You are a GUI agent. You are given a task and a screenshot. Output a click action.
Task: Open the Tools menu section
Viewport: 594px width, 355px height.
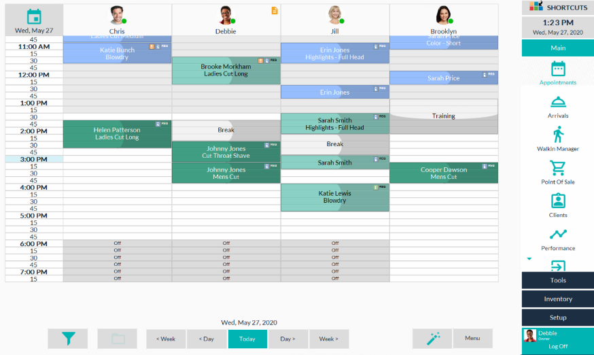(557, 280)
